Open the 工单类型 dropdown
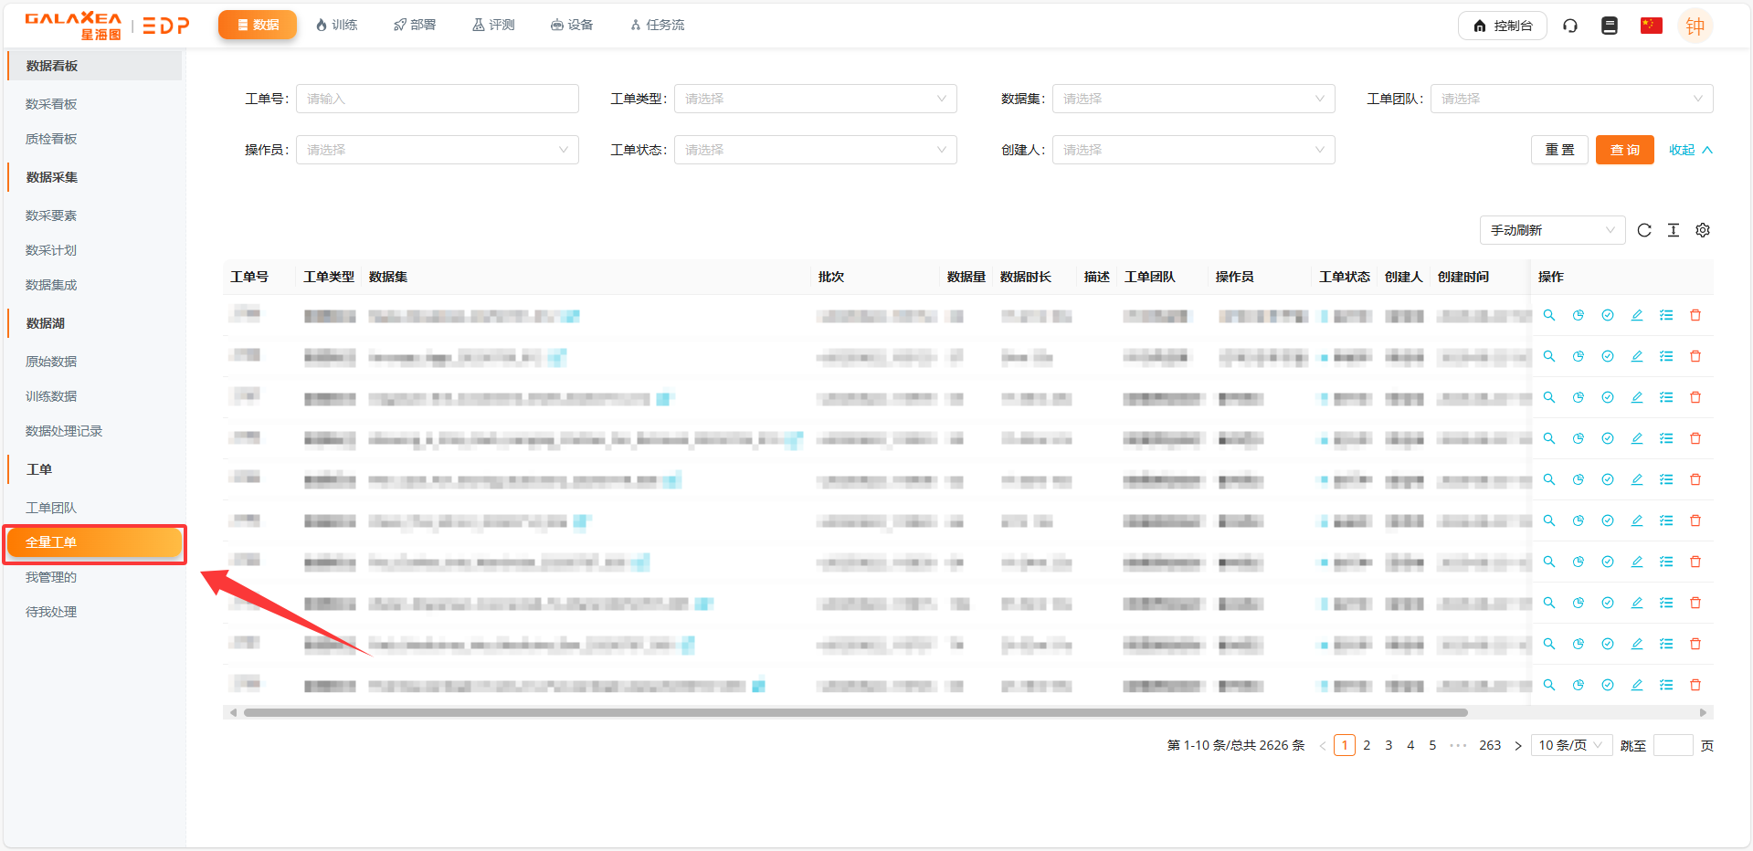The width and height of the screenshot is (1753, 851). pos(815,99)
